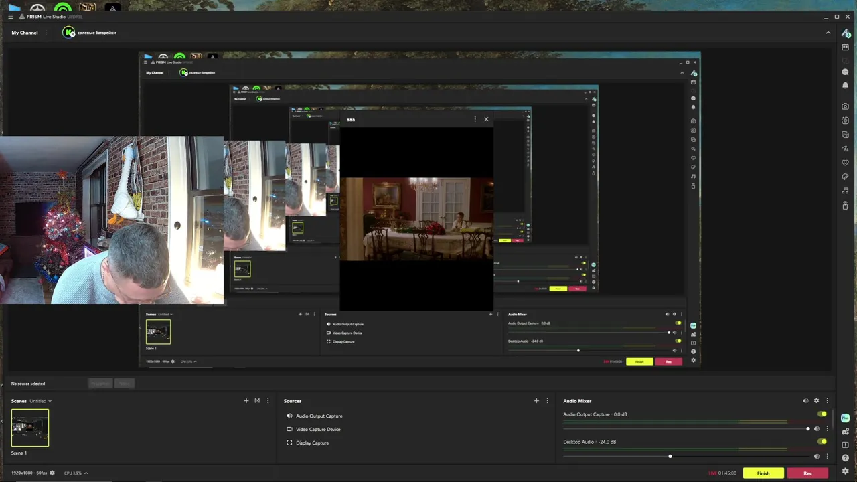Open Audio Mixer more options menu
Image resolution: width=857 pixels, height=482 pixels.
tap(827, 401)
